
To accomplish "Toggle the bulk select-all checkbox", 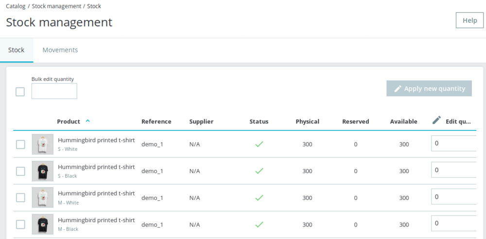I will tap(20, 92).
